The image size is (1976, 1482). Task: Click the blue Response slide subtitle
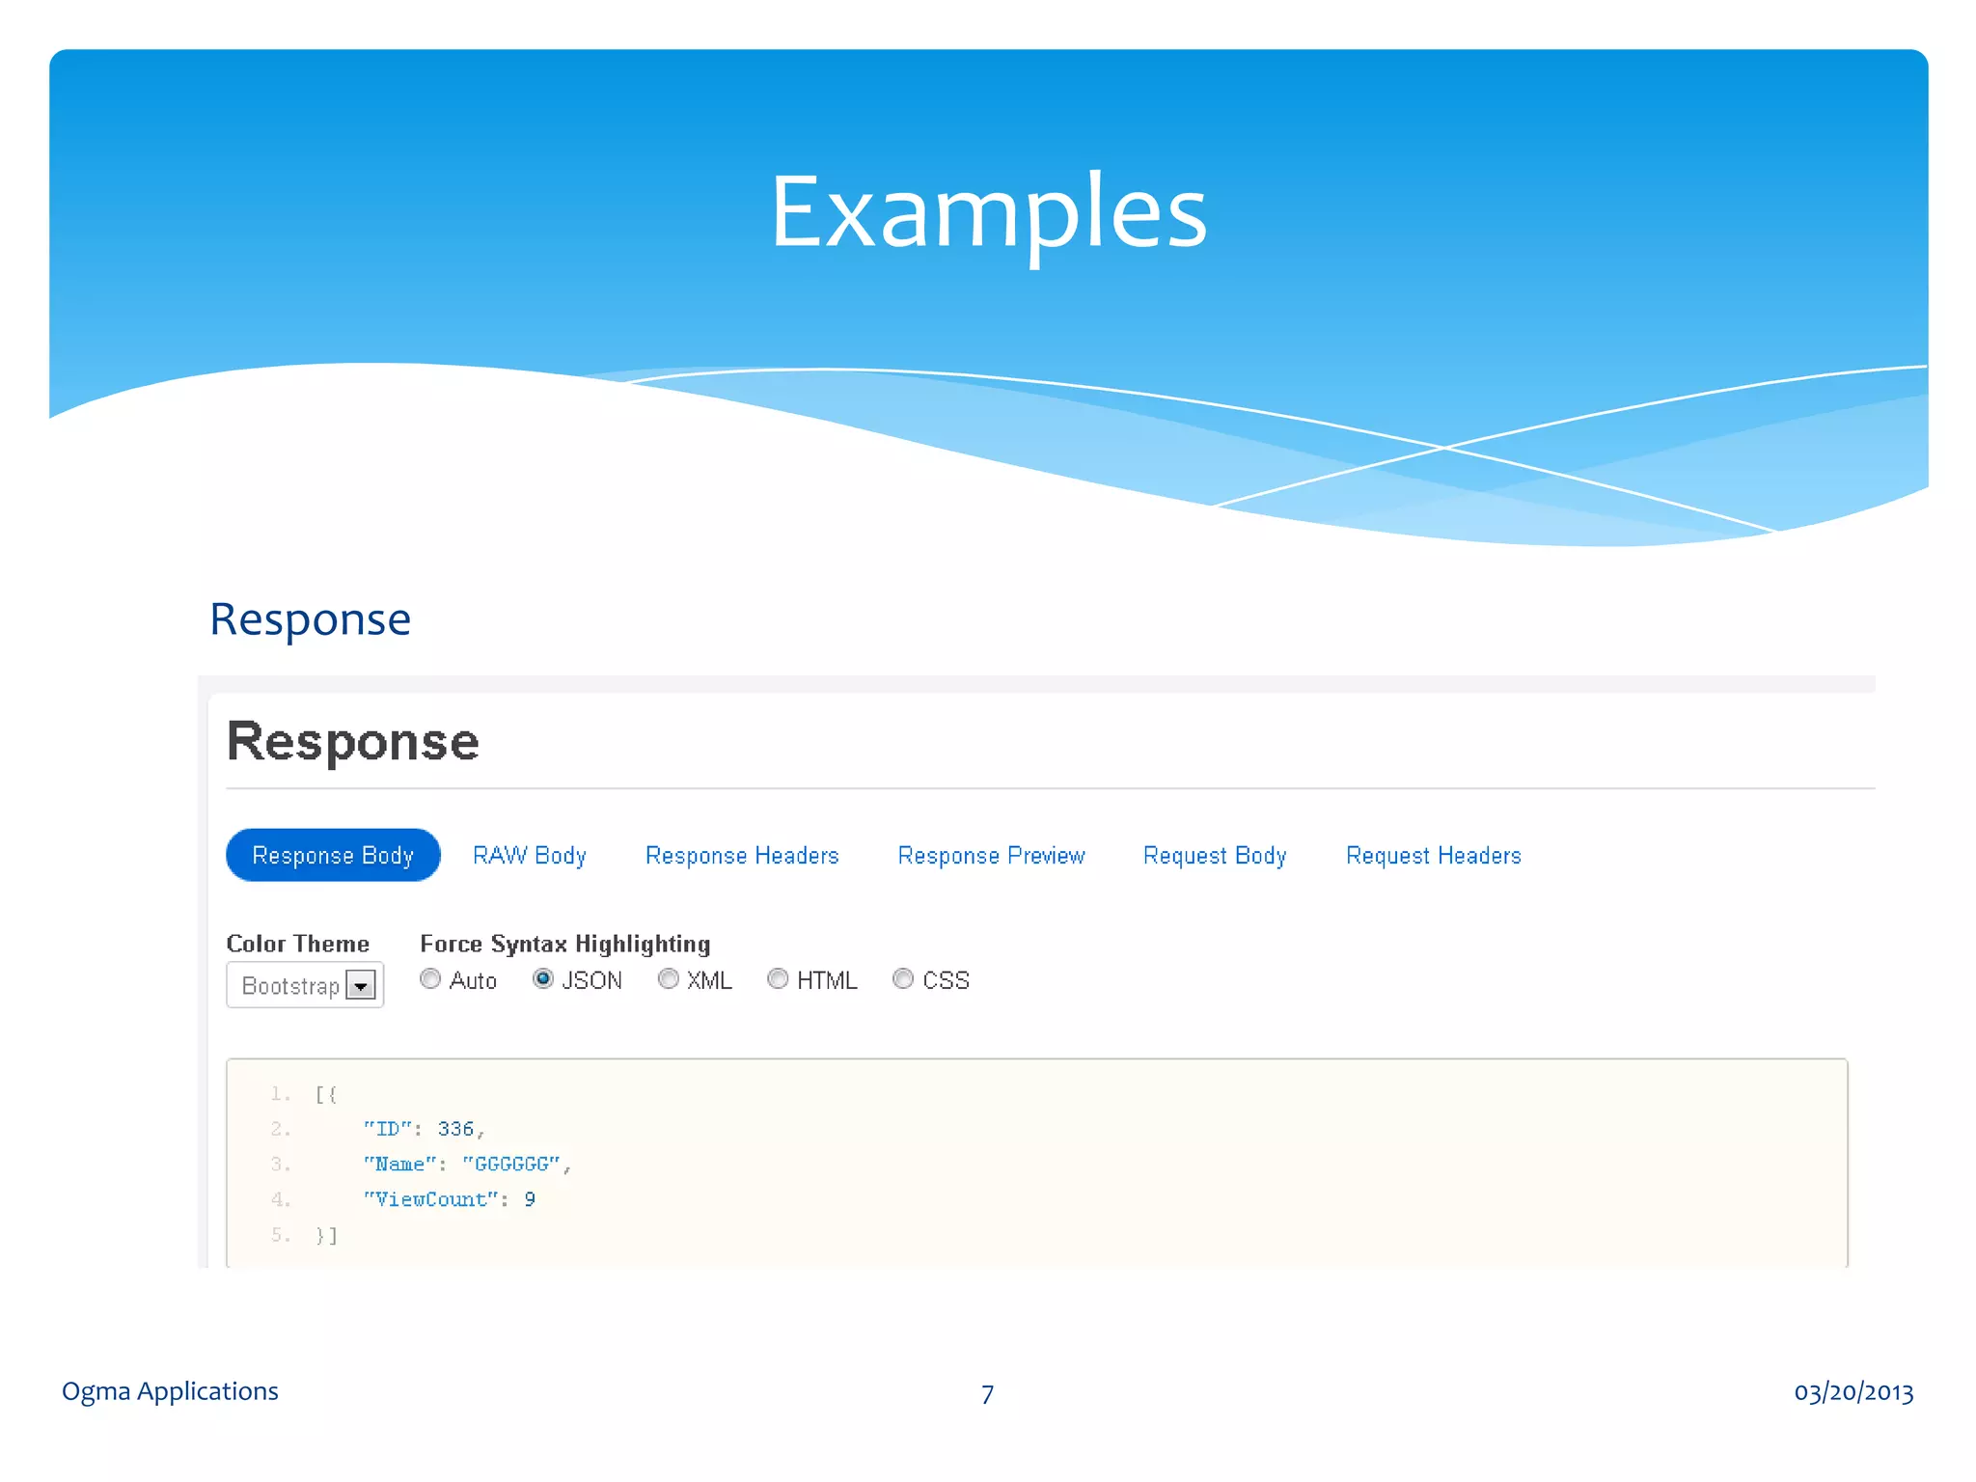(x=311, y=619)
